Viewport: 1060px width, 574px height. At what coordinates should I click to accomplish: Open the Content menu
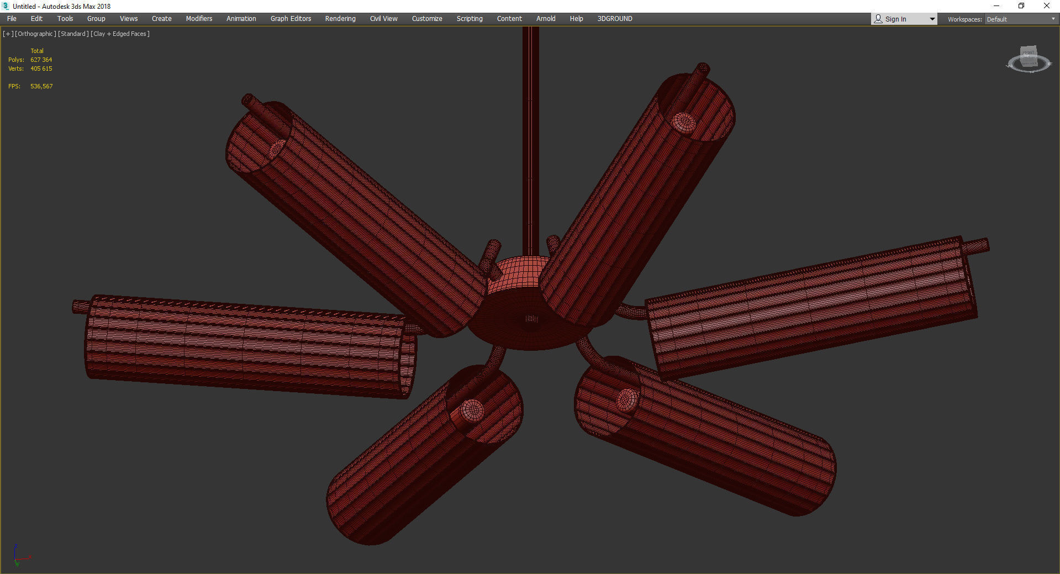[x=509, y=19]
